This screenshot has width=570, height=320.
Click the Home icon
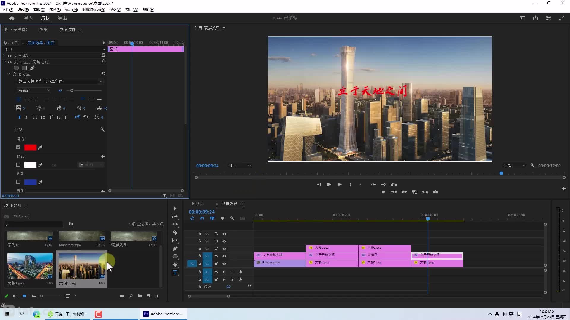pyautogui.click(x=12, y=18)
